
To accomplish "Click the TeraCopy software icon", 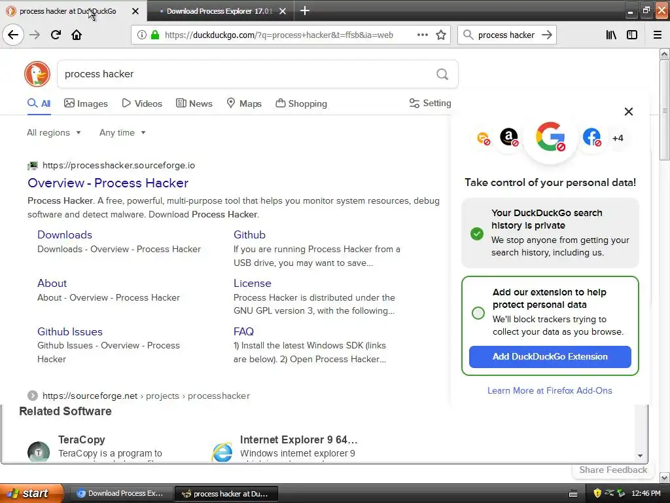I will click(x=39, y=452).
